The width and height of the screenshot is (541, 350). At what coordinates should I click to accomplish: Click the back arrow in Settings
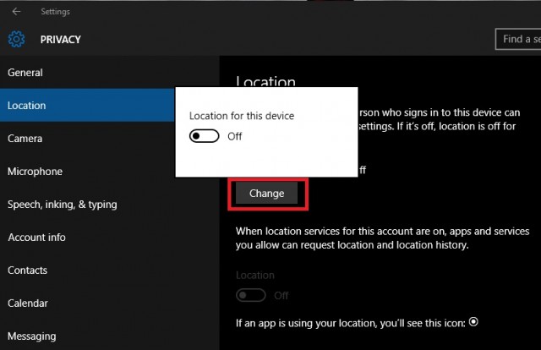click(x=17, y=12)
